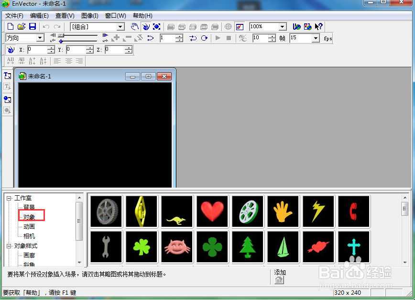
Task: Select the red heart object thumbnail
Action: pyautogui.click(x=212, y=211)
